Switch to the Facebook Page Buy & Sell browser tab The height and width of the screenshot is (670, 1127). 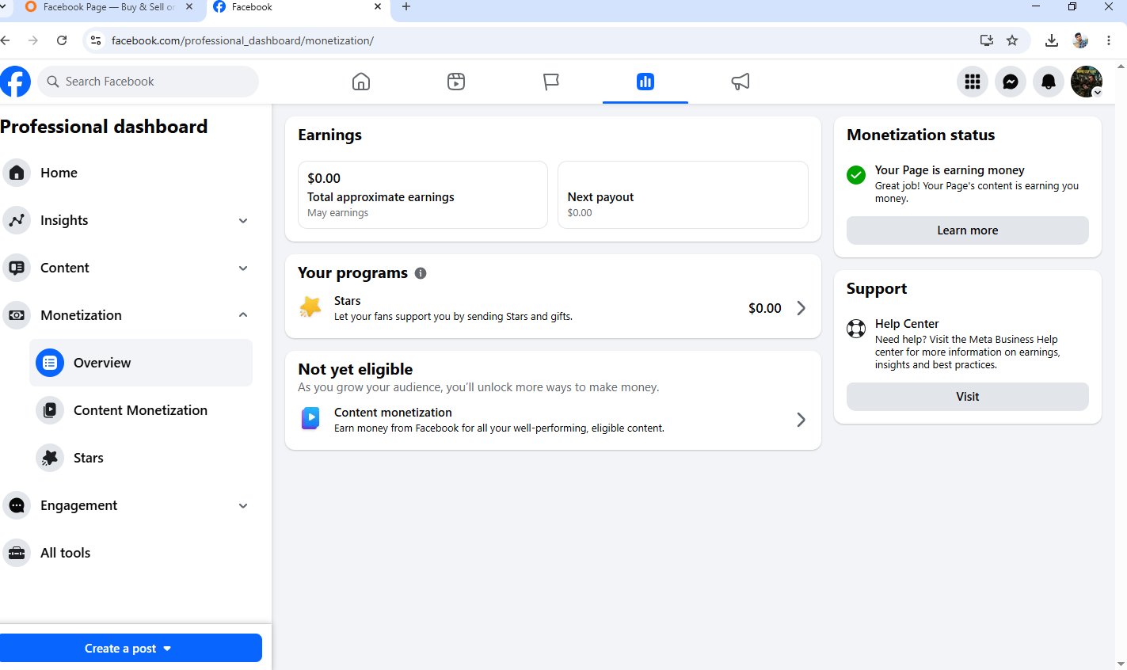109,7
